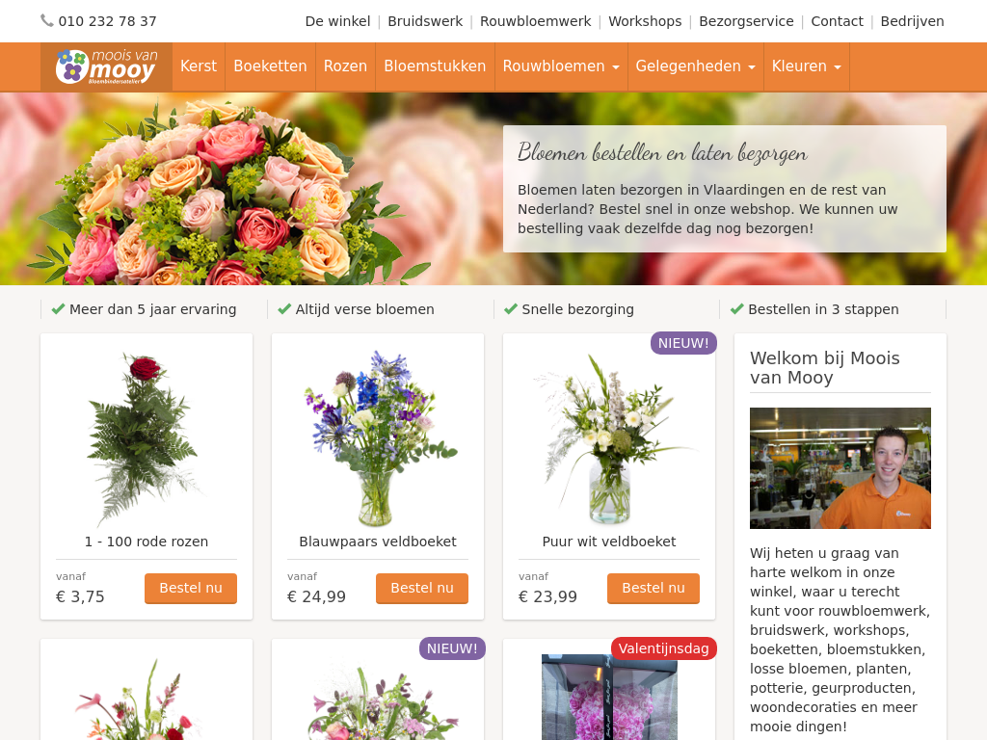This screenshot has width=987, height=740.
Task: Visit the Workshops page
Action: (x=645, y=21)
